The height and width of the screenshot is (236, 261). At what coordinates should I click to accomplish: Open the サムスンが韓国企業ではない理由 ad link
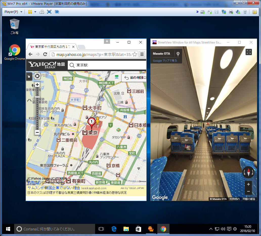coord(54,188)
